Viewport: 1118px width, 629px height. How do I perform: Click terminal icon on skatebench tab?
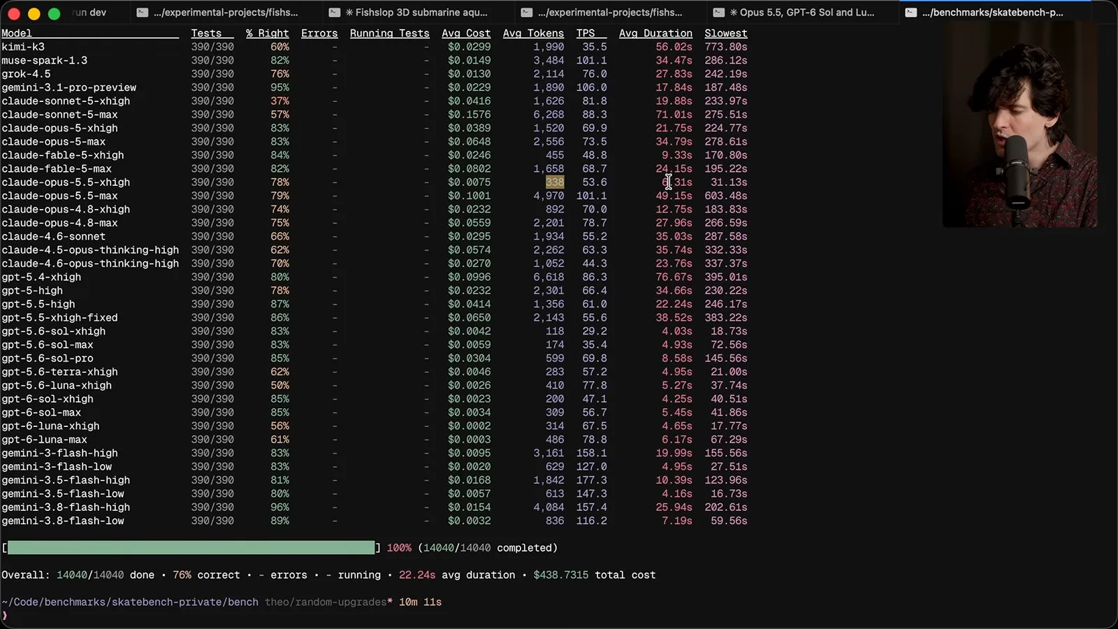(911, 12)
